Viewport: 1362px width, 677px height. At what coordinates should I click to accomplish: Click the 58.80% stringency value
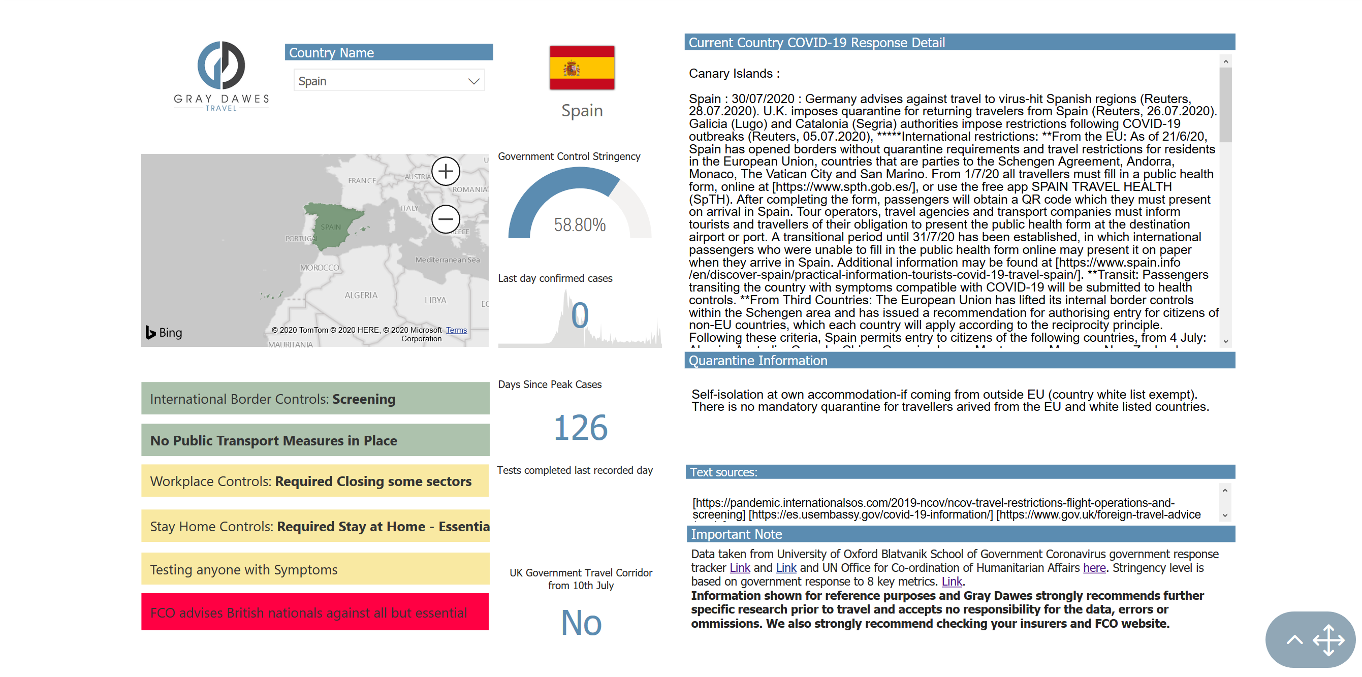(580, 225)
